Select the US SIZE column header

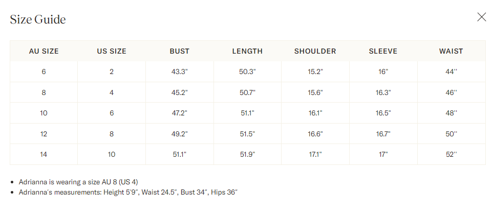click(112, 51)
